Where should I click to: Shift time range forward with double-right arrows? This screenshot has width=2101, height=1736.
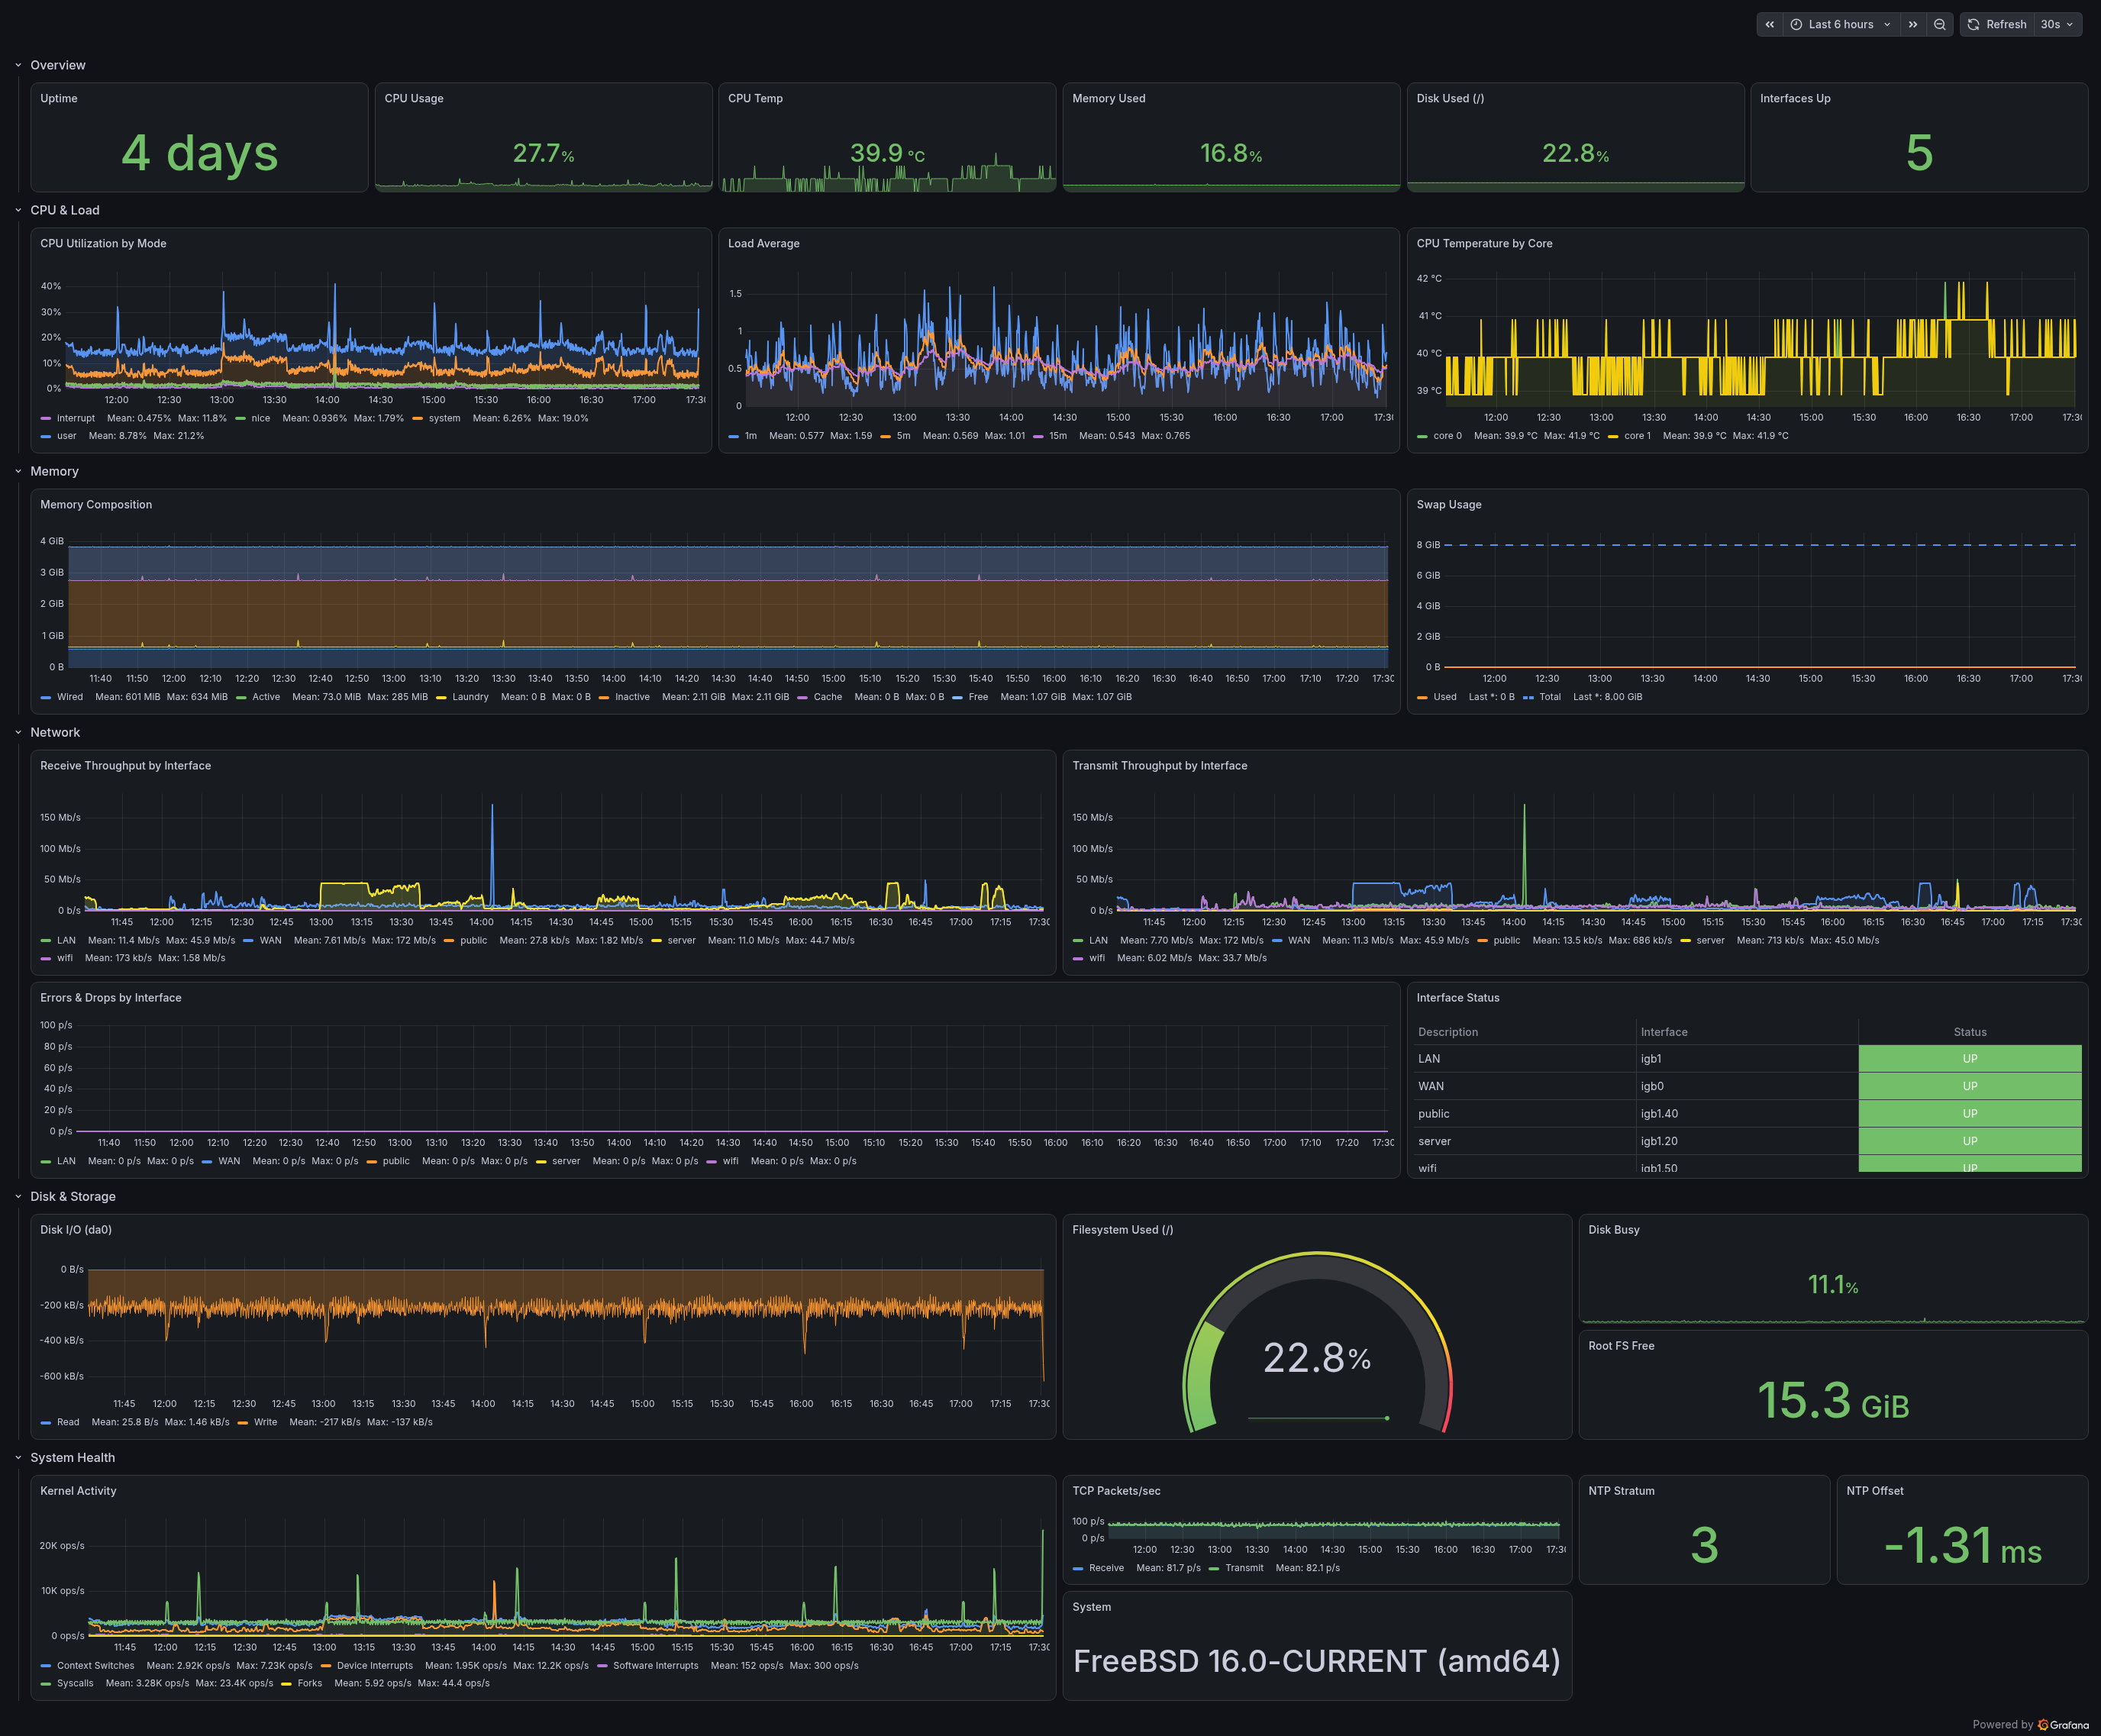coord(1912,24)
